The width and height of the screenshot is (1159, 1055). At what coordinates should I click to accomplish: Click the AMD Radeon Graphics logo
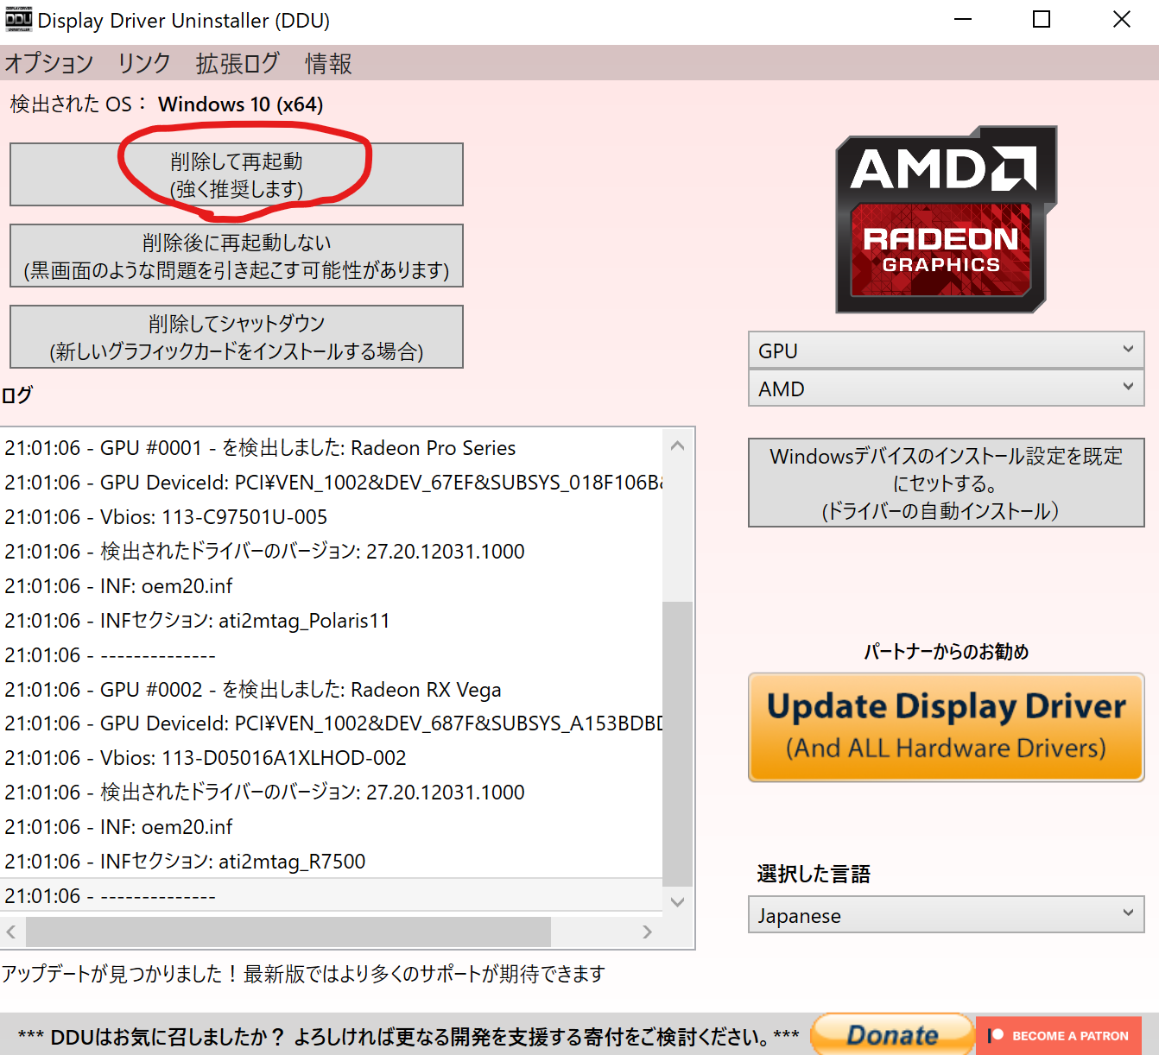[947, 219]
